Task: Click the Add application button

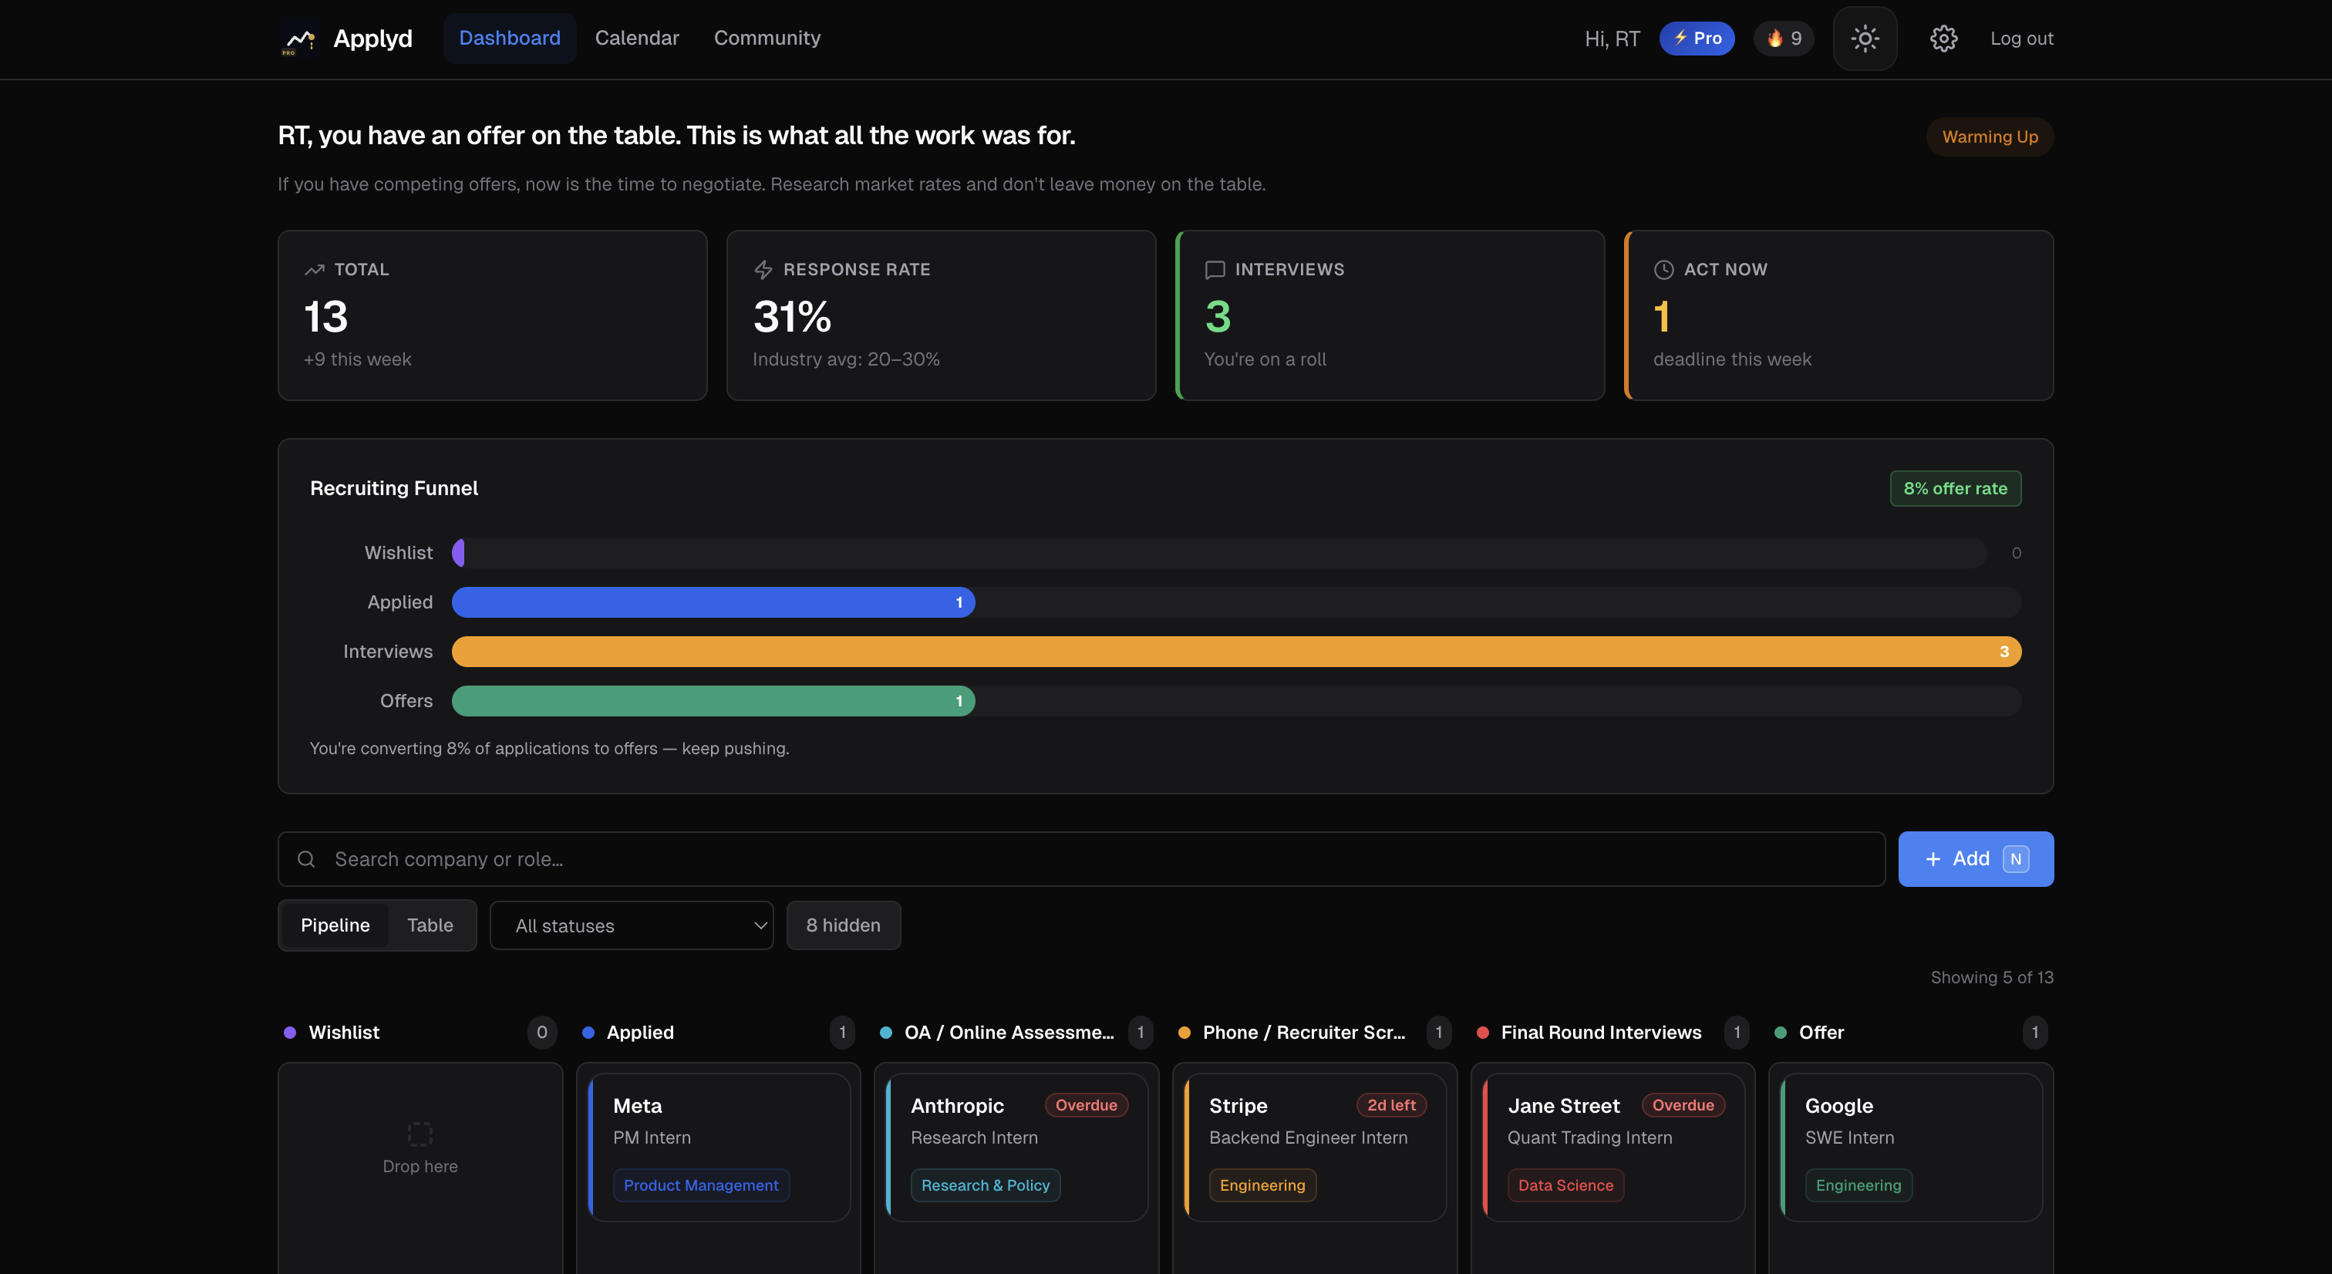Action: tap(1974, 858)
